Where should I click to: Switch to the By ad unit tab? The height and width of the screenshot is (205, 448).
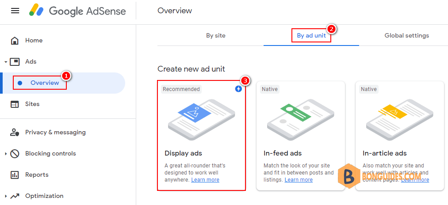(x=311, y=36)
